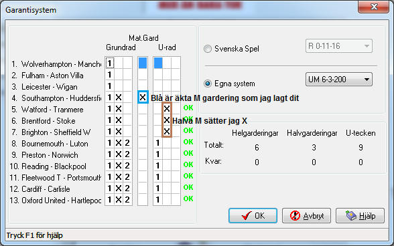Image resolution: width=394 pixels, height=246 pixels.
Task: Click Grundrad 1 for Fulham - Aston Villa
Action: 109,74
